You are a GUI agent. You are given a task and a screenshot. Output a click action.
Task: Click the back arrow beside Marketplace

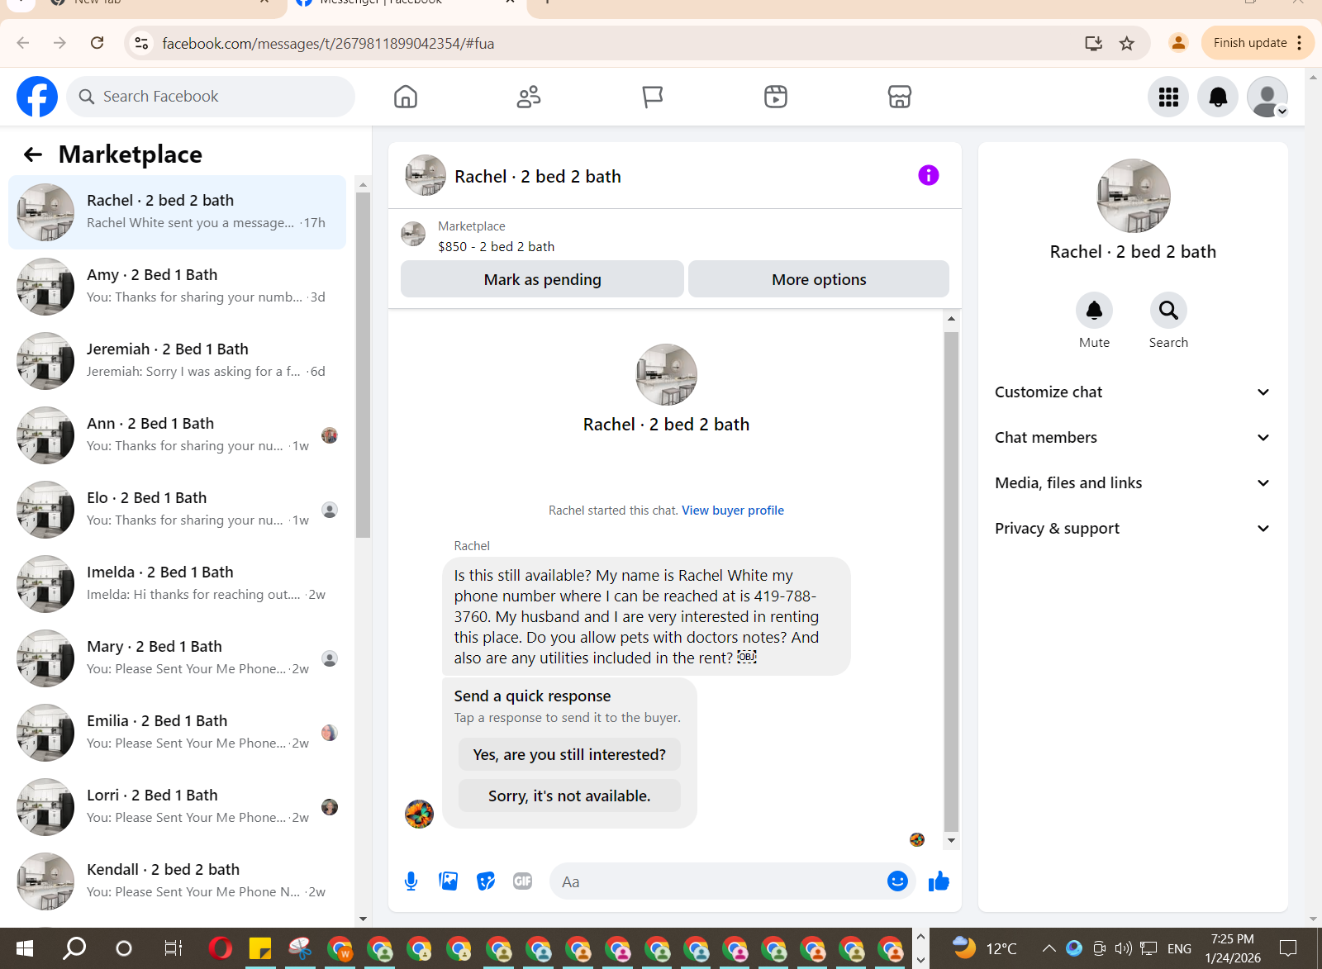coord(33,154)
